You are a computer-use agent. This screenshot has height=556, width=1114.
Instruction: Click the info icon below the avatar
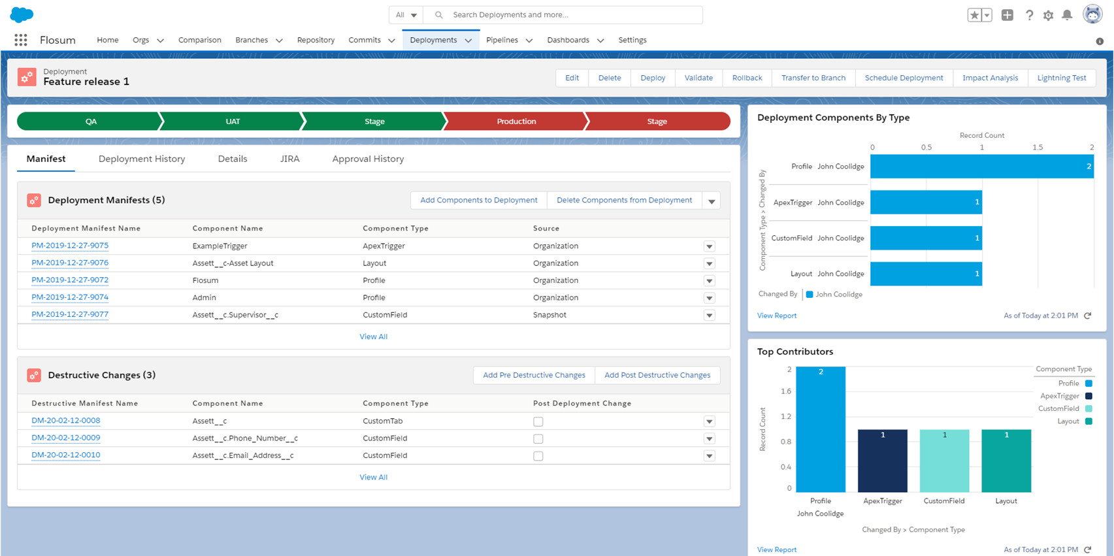1100,41
